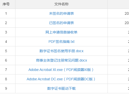Click the 文件名称 column header
Viewport: 129px width, 94px height.
tap(61, 4)
